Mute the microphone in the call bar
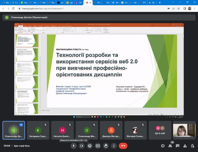The height and width of the screenshot is (152, 198). 74,145
